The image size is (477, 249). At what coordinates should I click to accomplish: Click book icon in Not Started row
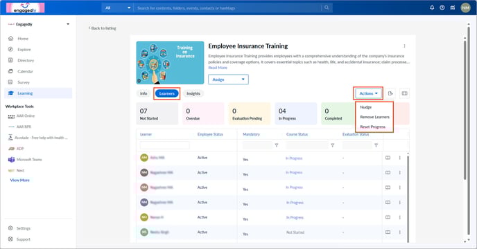coord(388,232)
